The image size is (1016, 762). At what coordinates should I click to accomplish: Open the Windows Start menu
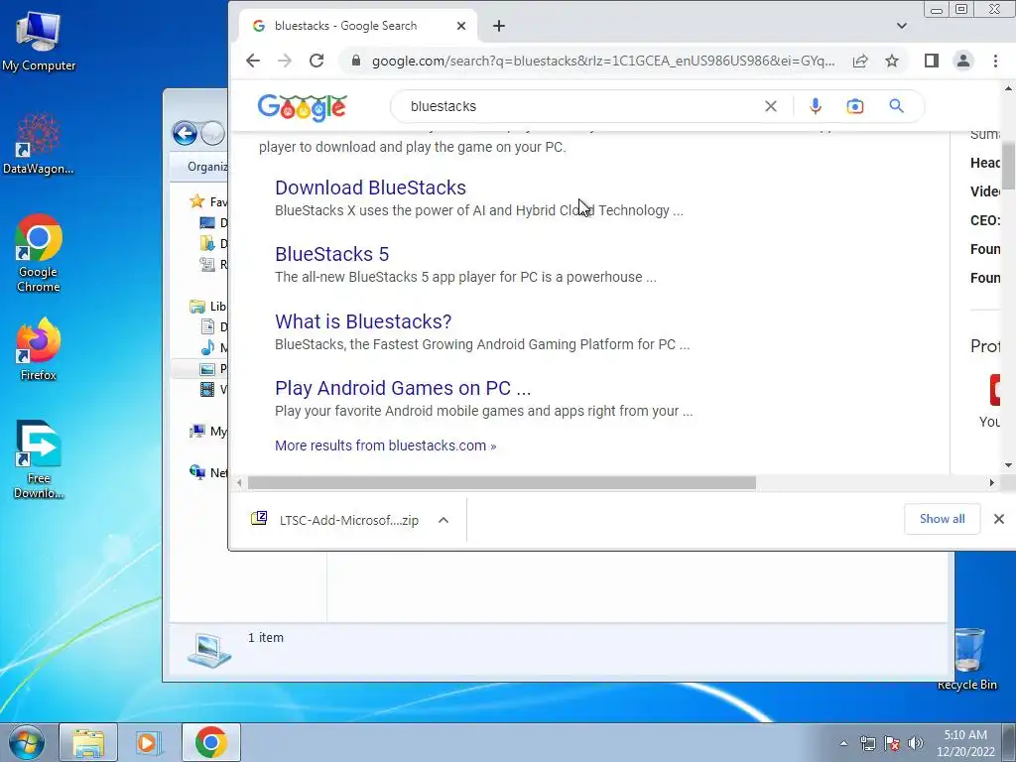[x=26, y=742]
